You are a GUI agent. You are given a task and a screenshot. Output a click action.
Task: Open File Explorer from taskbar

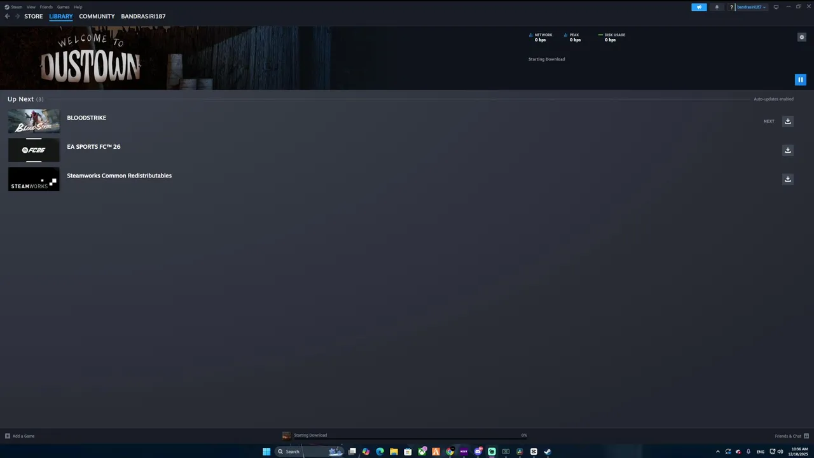pyautogui.click(x=394, y=452)
